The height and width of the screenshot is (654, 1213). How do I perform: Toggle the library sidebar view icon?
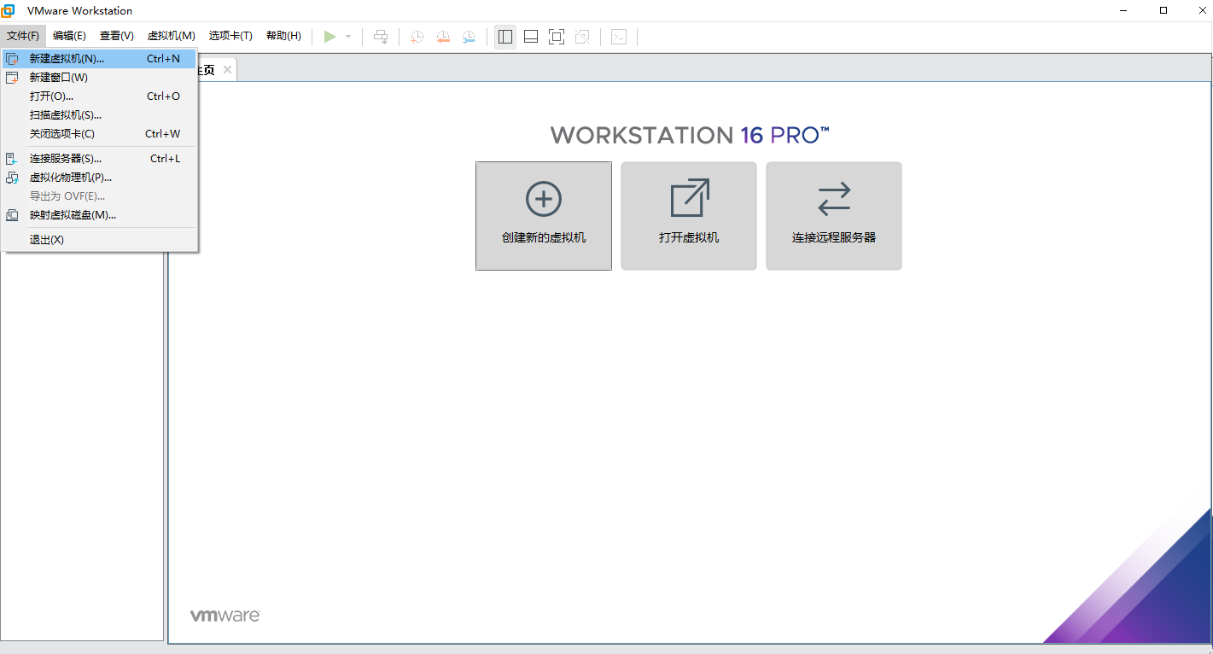point(505,37)
